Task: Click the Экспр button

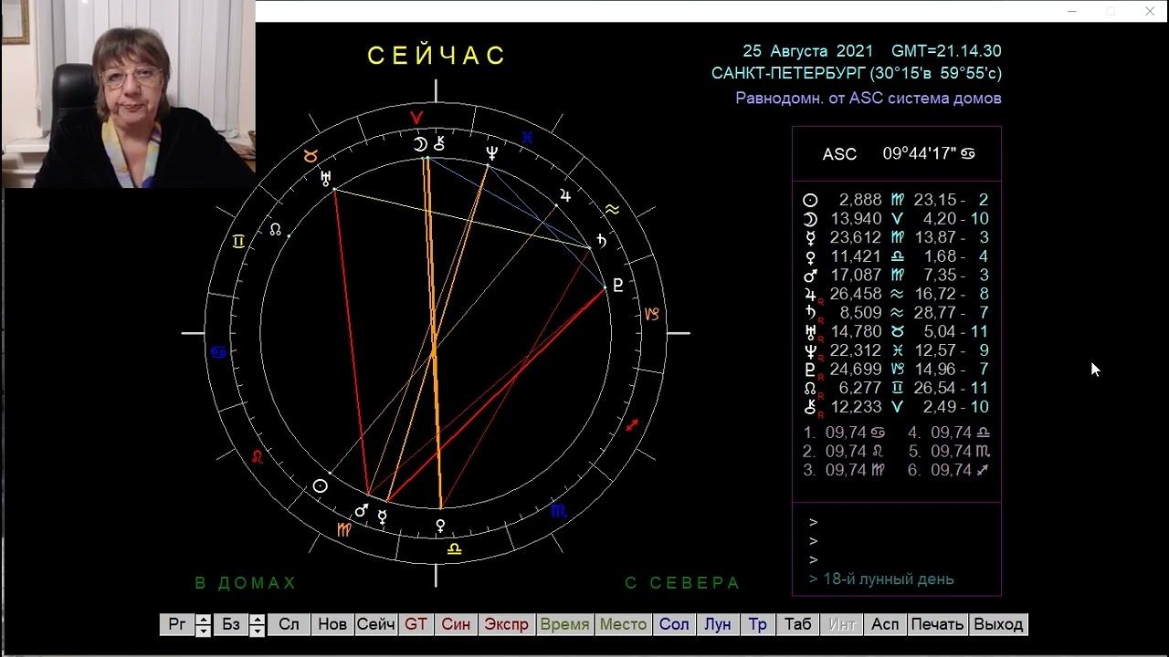Action: pyautogui.click(x=506, y=624)
